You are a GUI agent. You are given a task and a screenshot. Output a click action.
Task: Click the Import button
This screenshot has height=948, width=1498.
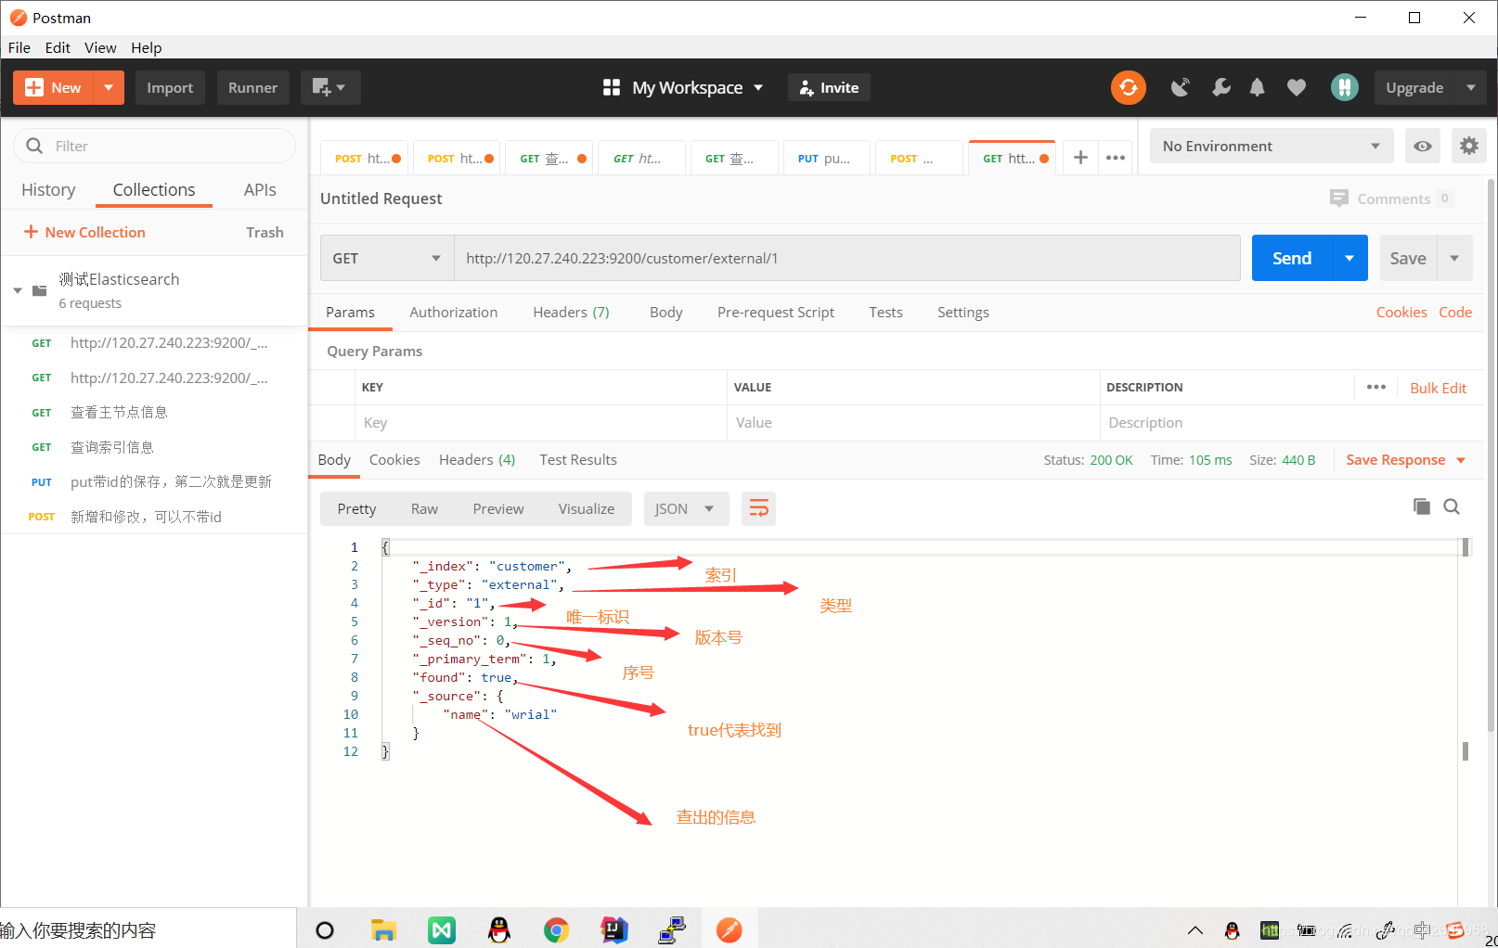170,87
